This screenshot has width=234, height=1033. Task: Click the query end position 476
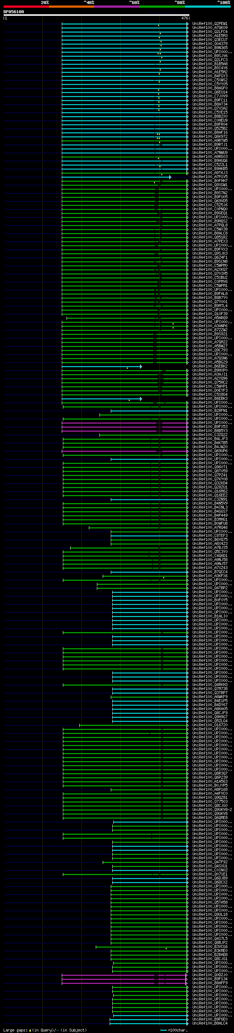tap(184, 18)
